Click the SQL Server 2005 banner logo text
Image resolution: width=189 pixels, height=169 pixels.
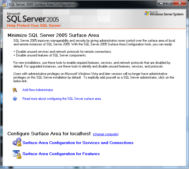pos(33,18)
